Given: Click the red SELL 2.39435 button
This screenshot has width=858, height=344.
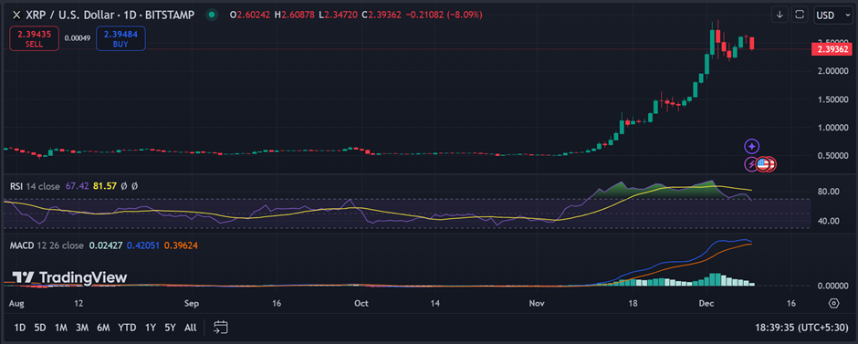Looking at the screenshot, I should (x=34, y=38).
